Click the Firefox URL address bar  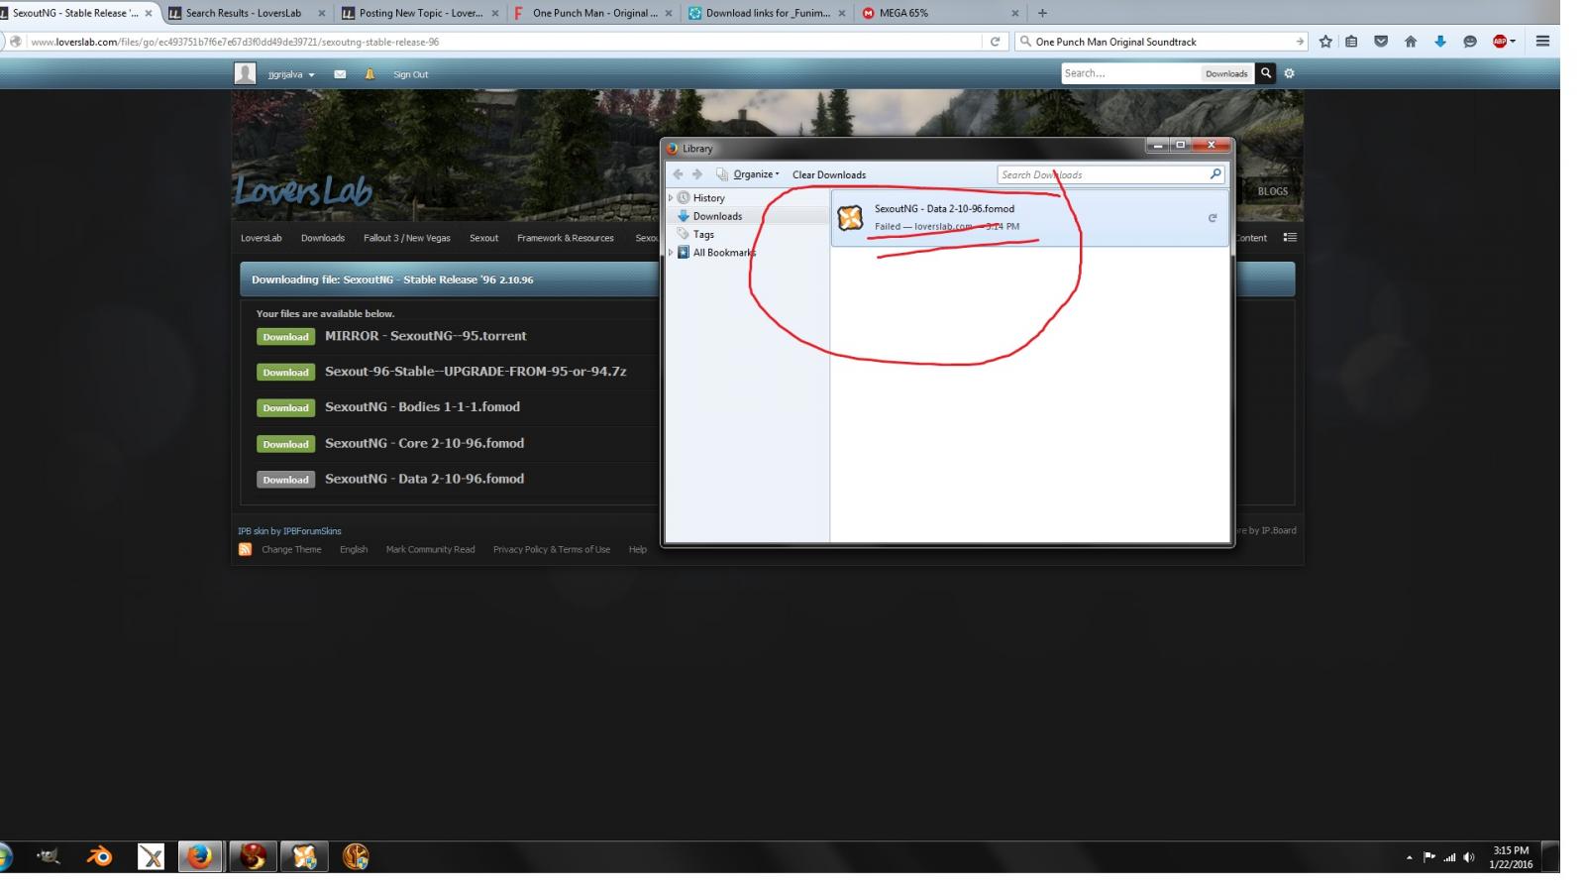505,42
